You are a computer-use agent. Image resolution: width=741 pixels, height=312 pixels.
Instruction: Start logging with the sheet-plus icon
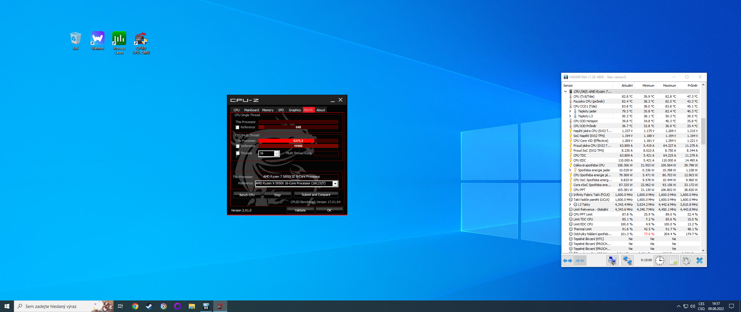673,261
